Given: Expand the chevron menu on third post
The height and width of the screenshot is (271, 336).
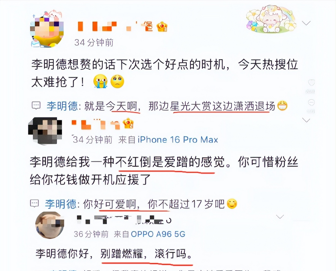Looking at the screenshot, I should [280, 217].
